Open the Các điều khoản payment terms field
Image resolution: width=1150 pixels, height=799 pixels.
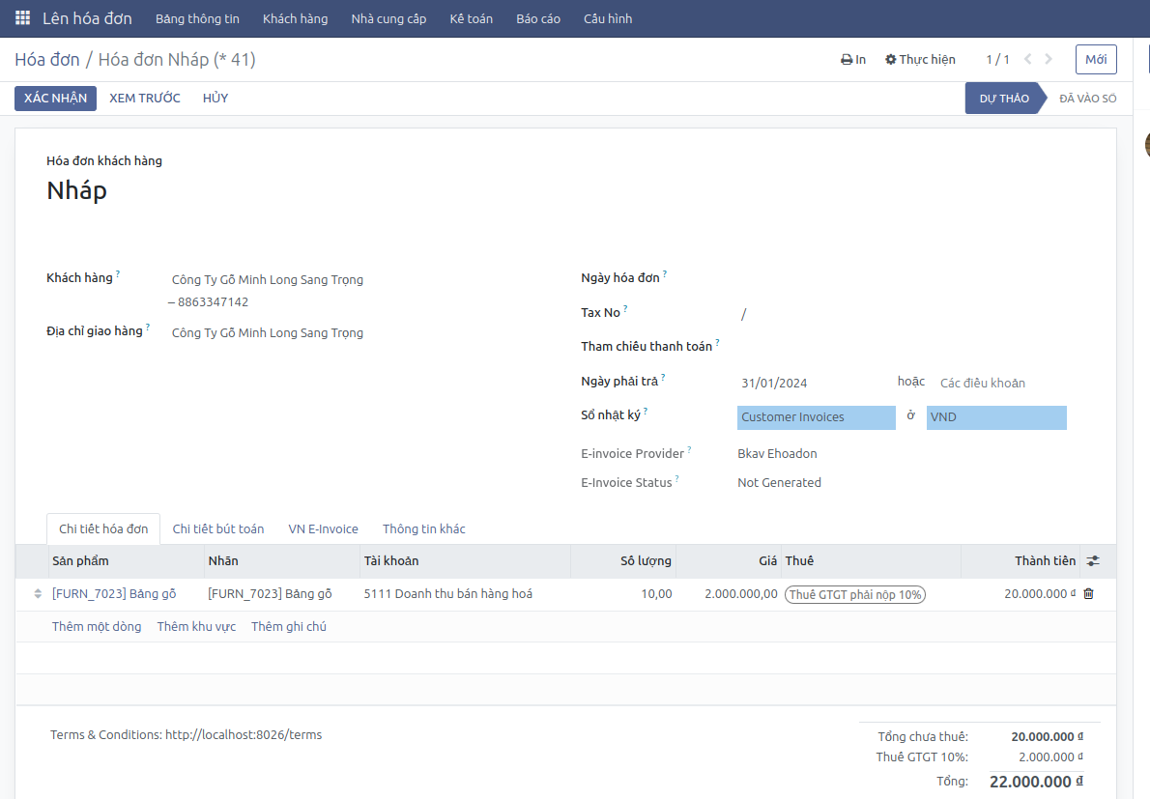point(995,384)
